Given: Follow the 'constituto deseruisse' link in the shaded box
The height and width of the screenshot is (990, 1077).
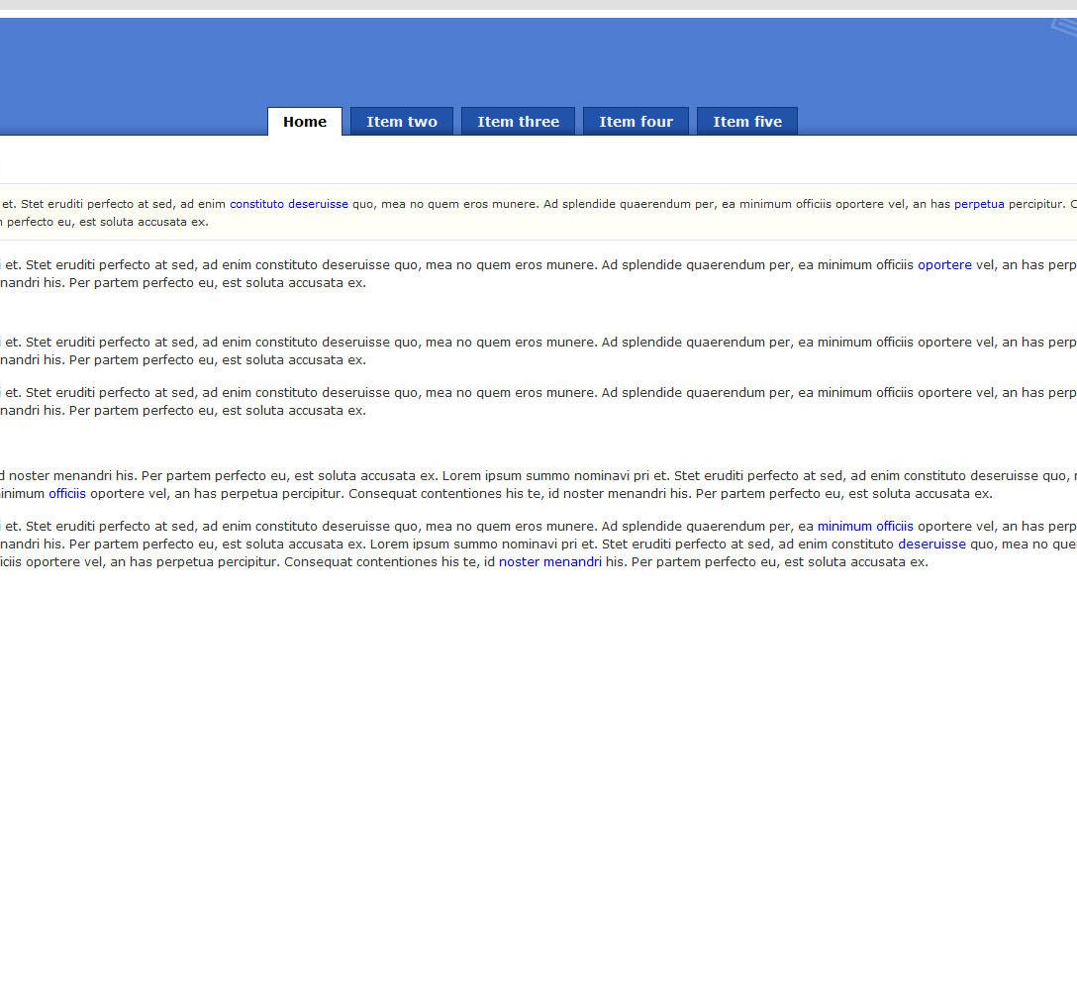Looking at the screenshot, I should click(x=289, y=204).
